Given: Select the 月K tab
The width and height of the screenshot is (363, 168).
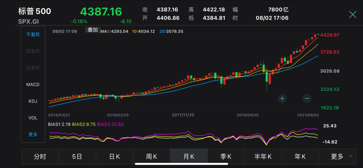Looking at the screenshot, I should (189, 157).
